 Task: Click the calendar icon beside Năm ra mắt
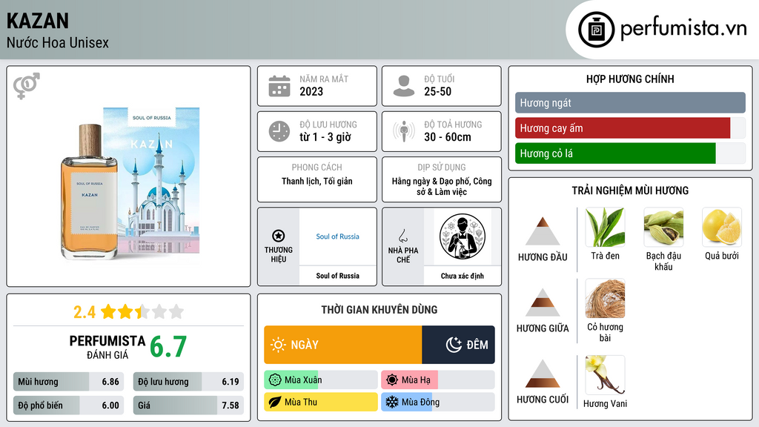tap(279, 86)
